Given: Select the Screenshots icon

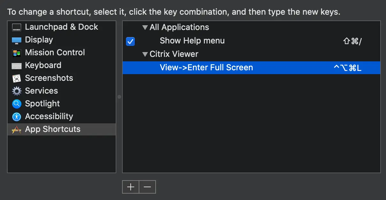Looking at the screenshot, I should [16, 78].
